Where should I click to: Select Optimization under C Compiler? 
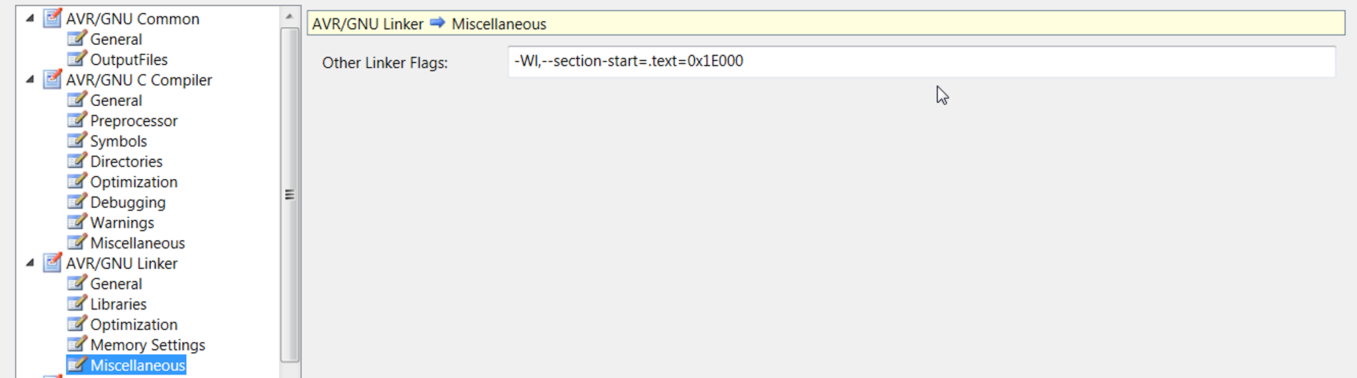point(134,182)
